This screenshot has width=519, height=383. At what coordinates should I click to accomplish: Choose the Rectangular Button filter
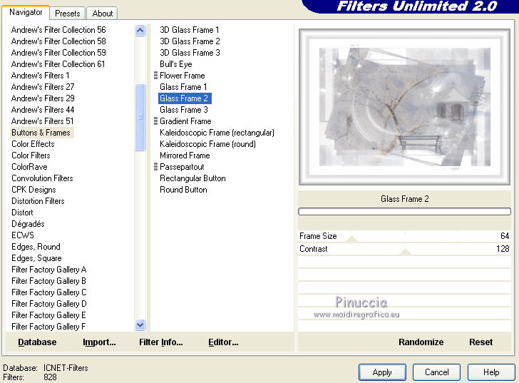(192, 178)
